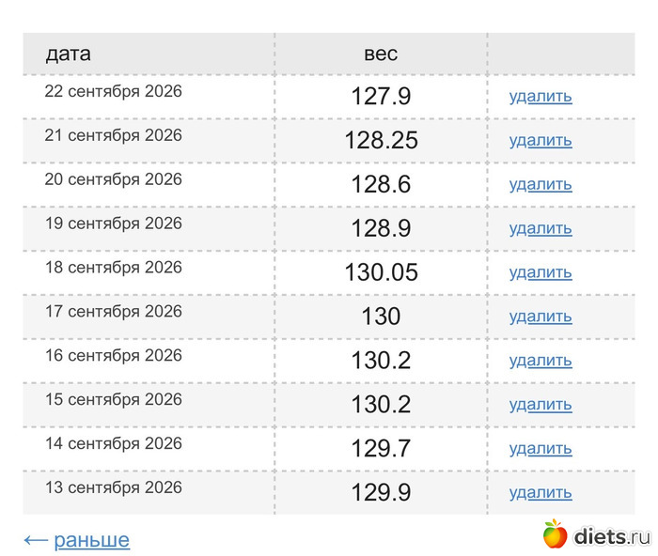This screenshot has width=658, height=556.
Task: Click the 129.9 weight value
Action: [x=381, y=492]
